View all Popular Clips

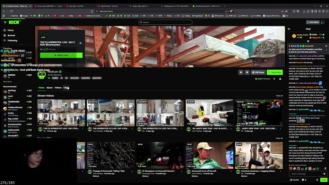click(x=279, y=138)
